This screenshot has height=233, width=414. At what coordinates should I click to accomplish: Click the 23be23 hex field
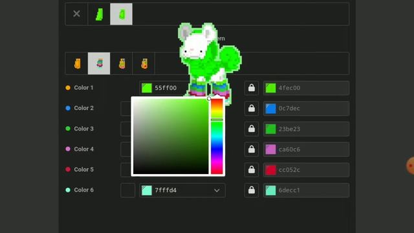click(x=306, y=129)
